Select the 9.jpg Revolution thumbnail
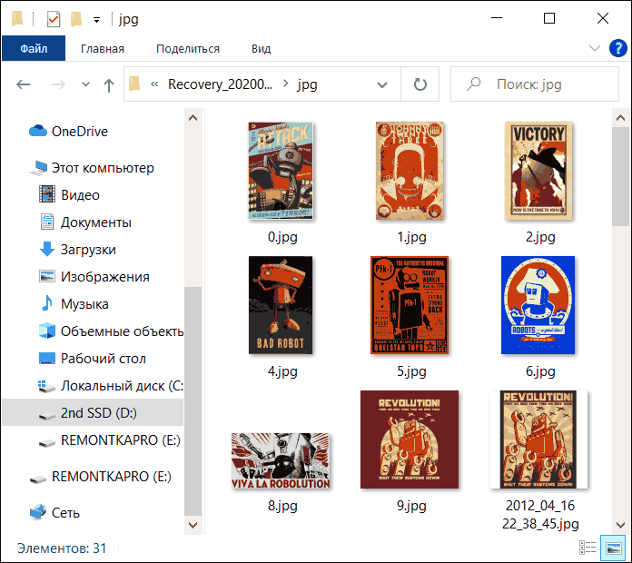This screenshot has width=632, height=563. tap(410, 440)
